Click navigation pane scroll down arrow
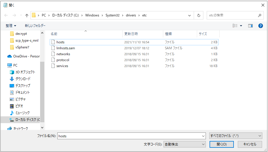The height and width of the screenshot is (152, 268). pos(42,128)
